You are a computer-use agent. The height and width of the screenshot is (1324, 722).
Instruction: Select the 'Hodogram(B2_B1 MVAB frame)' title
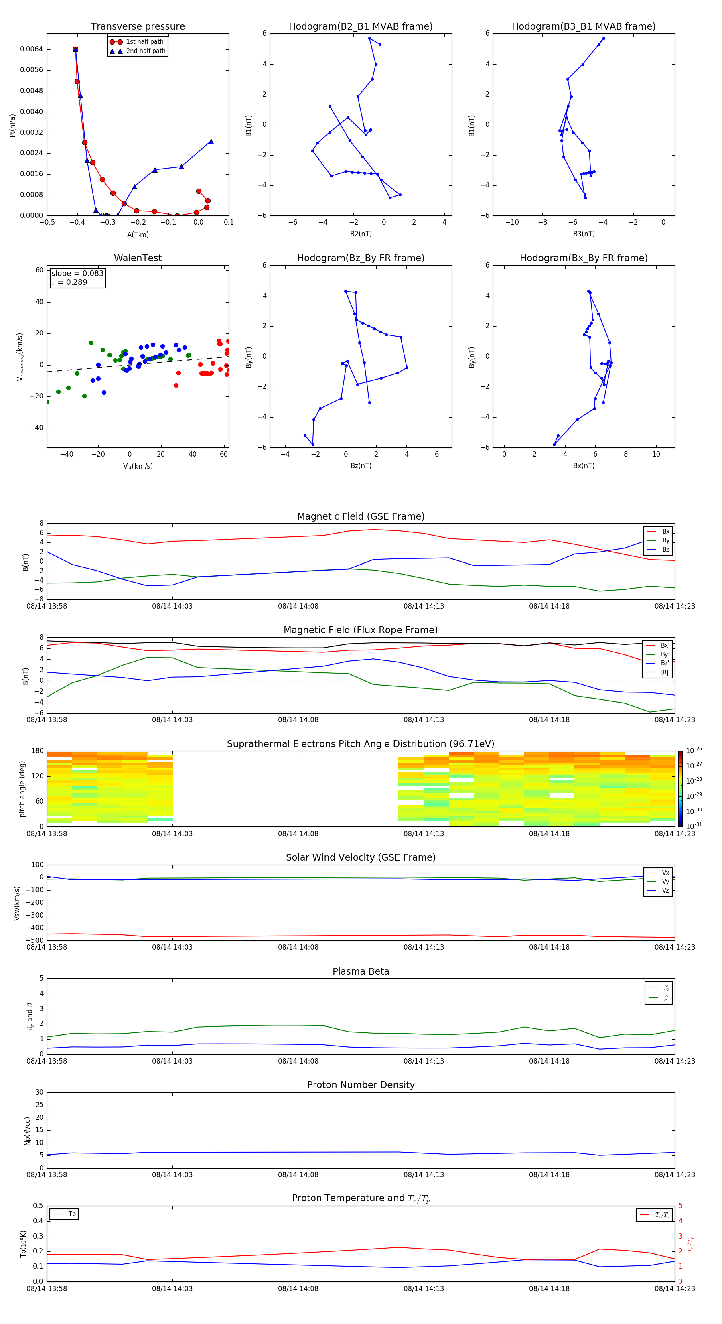tap(361, 27)
